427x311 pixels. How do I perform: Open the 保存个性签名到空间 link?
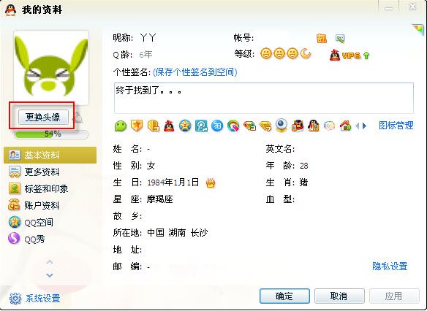(x=195, y=72)
